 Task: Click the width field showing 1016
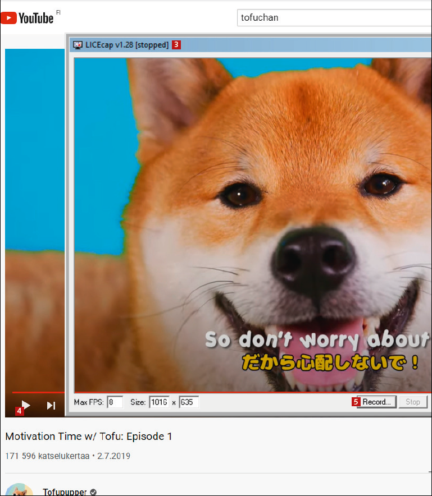click(x=160, y=402)
